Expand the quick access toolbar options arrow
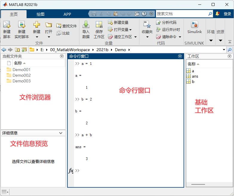Image resolution: width=234 pixels, height=196 pixels. (151, 14)
